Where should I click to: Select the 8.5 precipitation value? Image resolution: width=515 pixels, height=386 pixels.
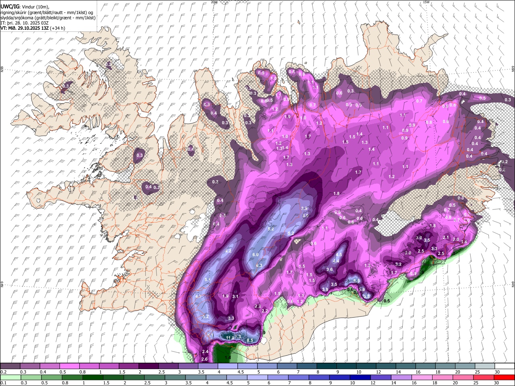click(x=250, y=340)
